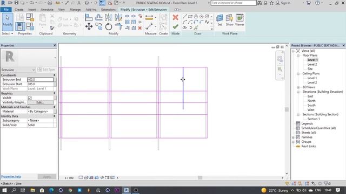Open the View ribbon tab

pyautogui.click(x=61, y=10)
